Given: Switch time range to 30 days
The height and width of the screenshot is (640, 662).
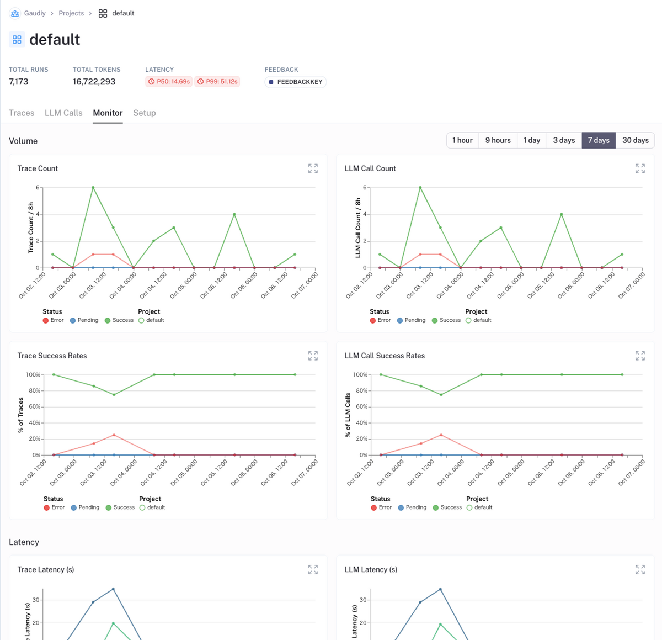Looking at the screenshot, I should pos(635,140).
